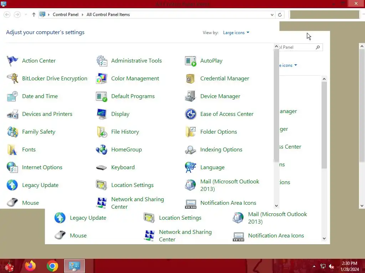Click the front window scrollbar thumb
The height and width of the screenshot is (273, 365).
[276, 105]
